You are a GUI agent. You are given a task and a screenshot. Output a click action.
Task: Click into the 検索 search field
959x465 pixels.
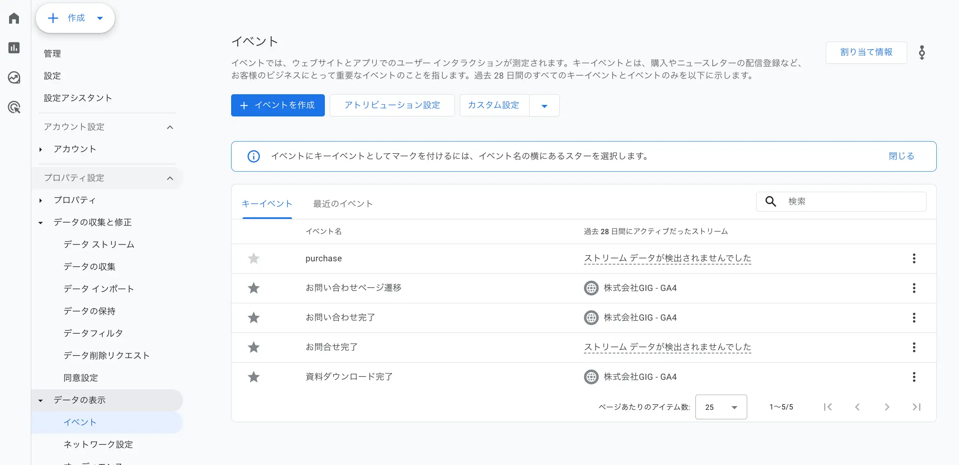(x=841, y=201)
